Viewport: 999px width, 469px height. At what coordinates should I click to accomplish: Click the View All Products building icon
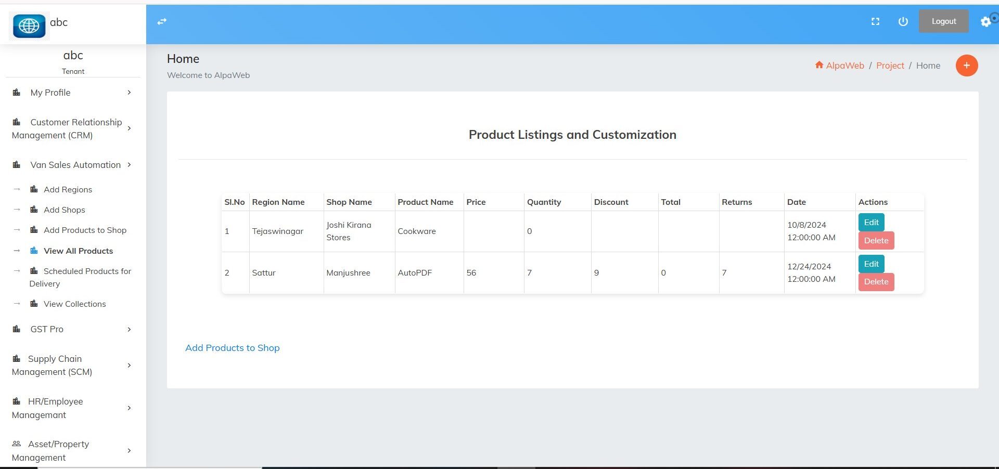point(34,251)
